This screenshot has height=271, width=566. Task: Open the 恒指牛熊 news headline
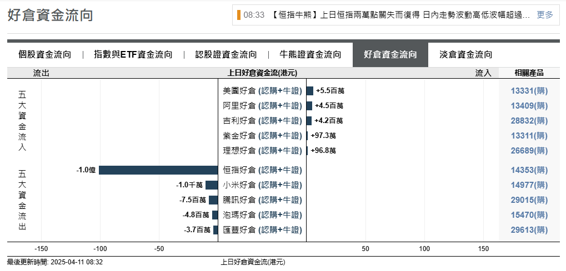pos(400,15)
